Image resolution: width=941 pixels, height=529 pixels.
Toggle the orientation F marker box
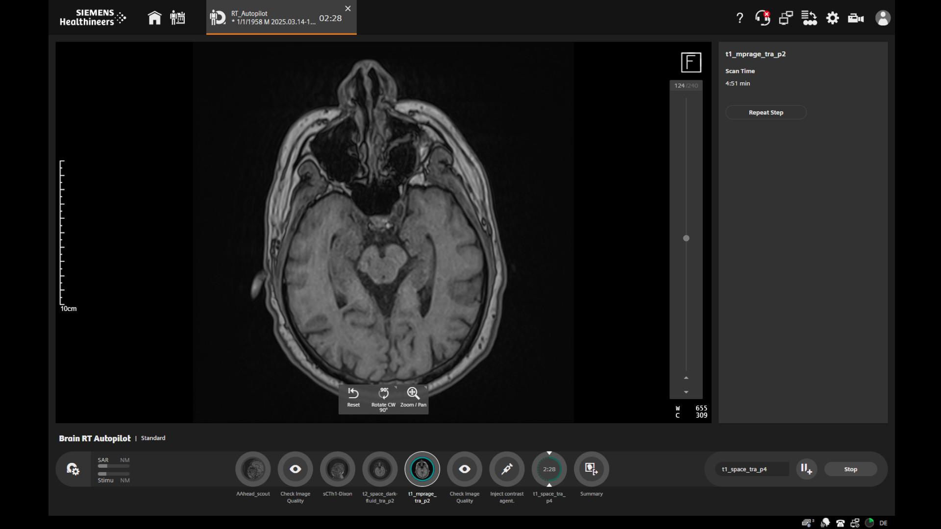691,62
